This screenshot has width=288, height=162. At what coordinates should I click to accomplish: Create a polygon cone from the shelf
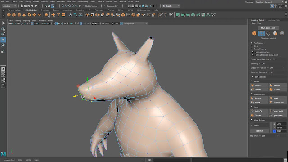pos(24,15)
